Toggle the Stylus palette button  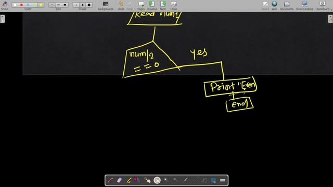click(x=5, y=6)
